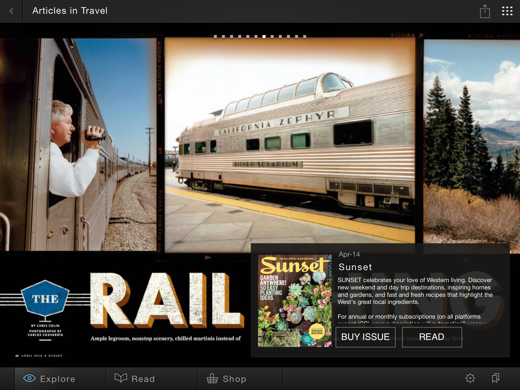Viewport: 520px width, 390px height.
Task: Click the BUY ISSUE button
Action: point(365,337)
